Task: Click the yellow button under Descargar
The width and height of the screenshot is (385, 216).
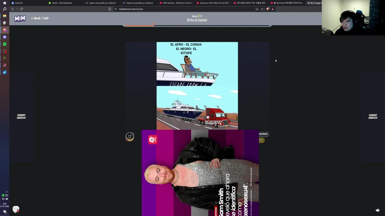Action: click(261, 140)
